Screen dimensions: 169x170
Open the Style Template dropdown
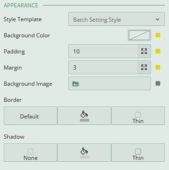[x=116, y=19]
